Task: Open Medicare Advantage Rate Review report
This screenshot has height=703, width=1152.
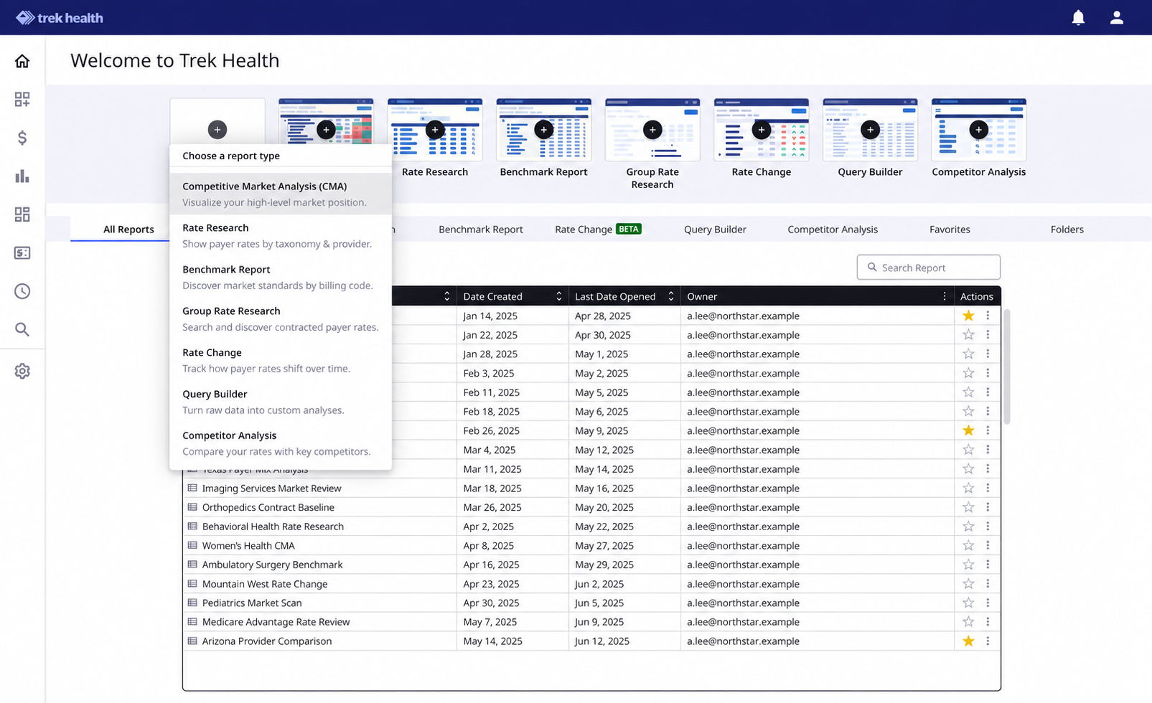Action: tap(276, 622)
